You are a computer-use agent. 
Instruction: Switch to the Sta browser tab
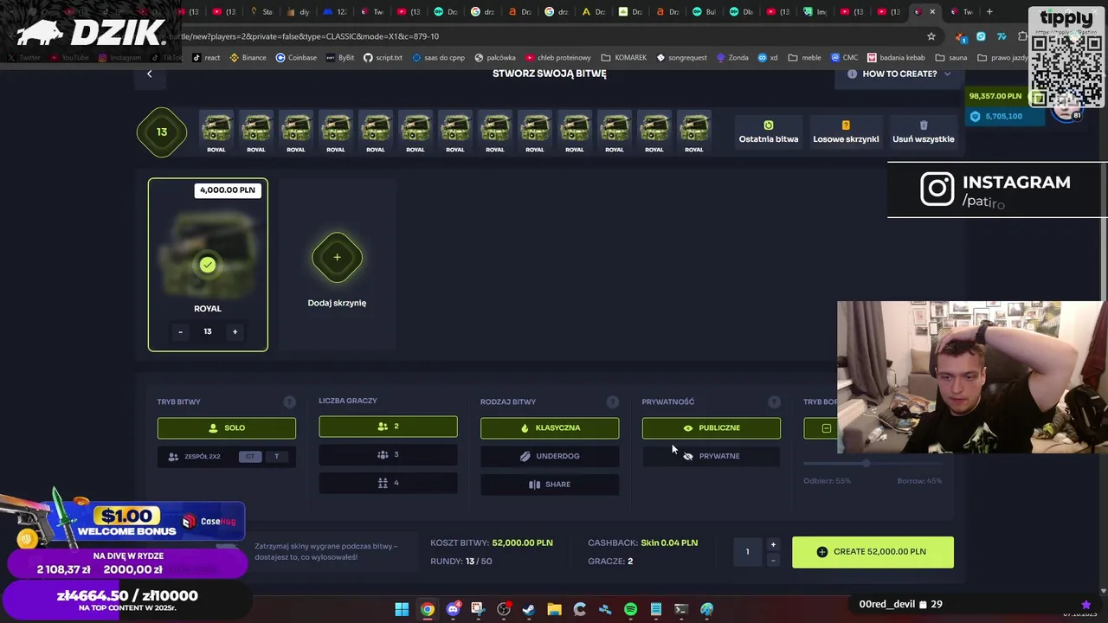(261, 12)
